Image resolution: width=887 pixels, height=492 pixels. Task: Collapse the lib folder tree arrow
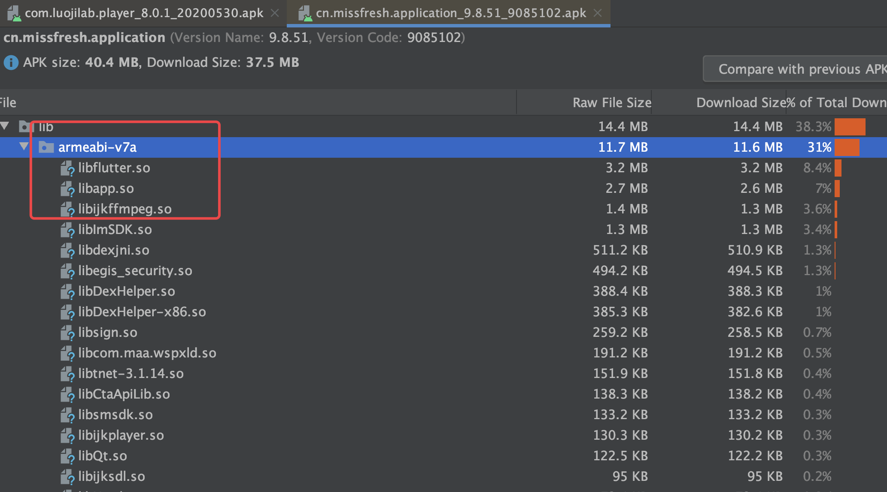[x=5, y=126]
